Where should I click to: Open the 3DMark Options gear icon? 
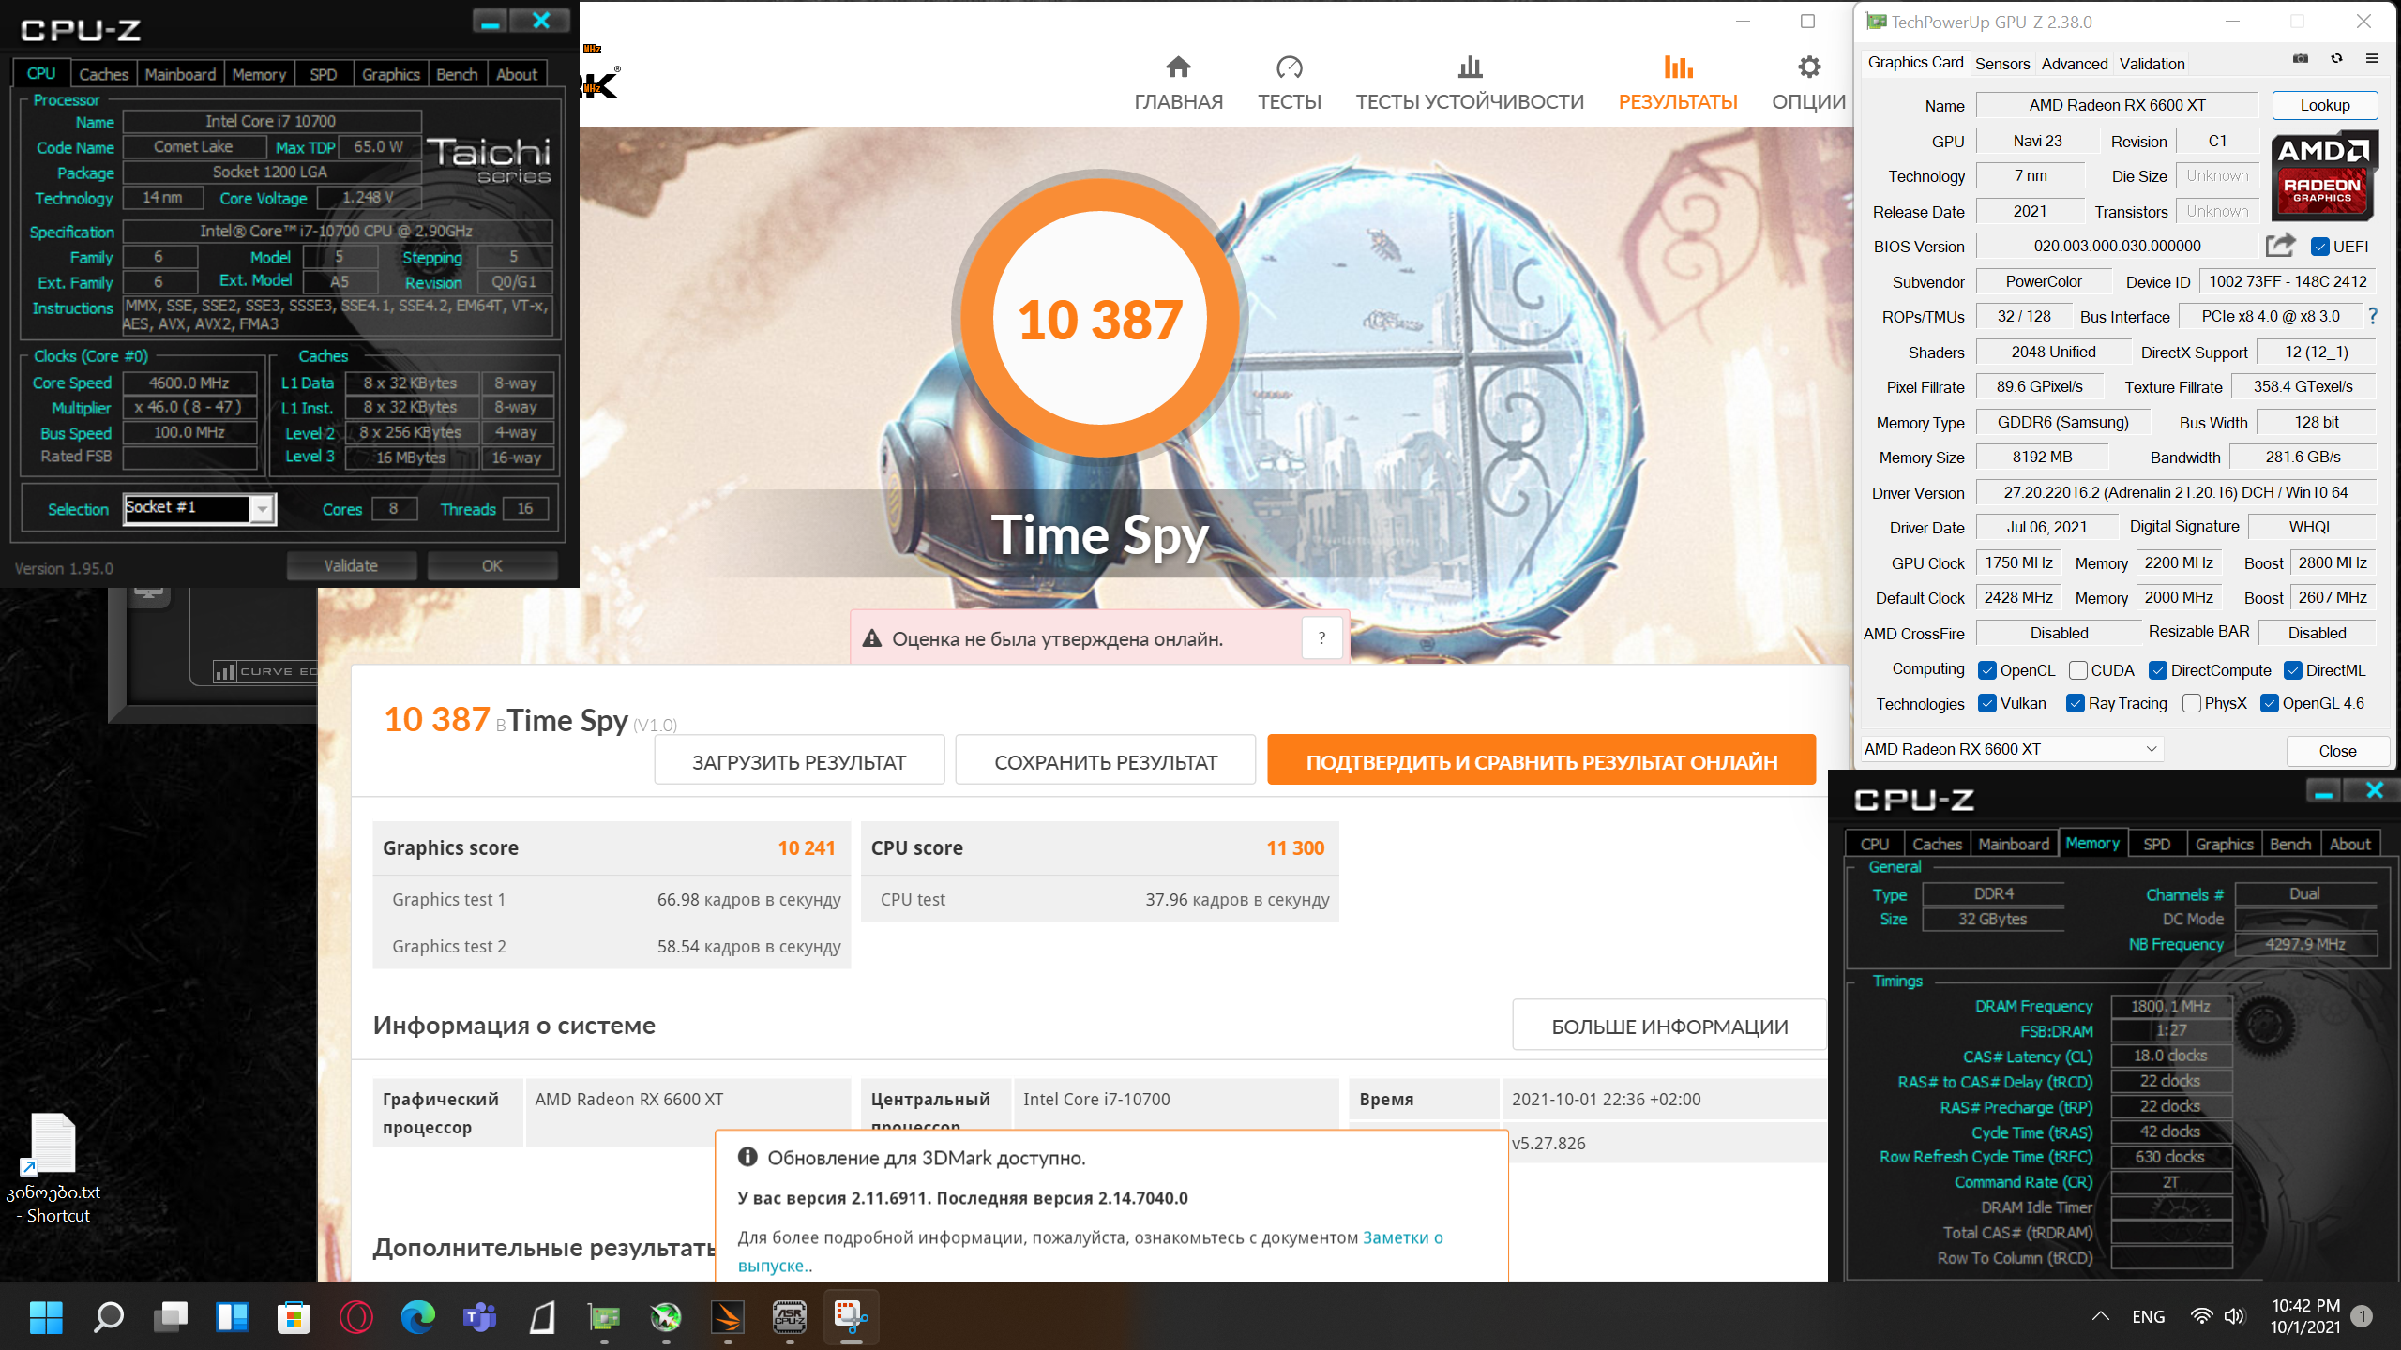tap(1808, 67)
